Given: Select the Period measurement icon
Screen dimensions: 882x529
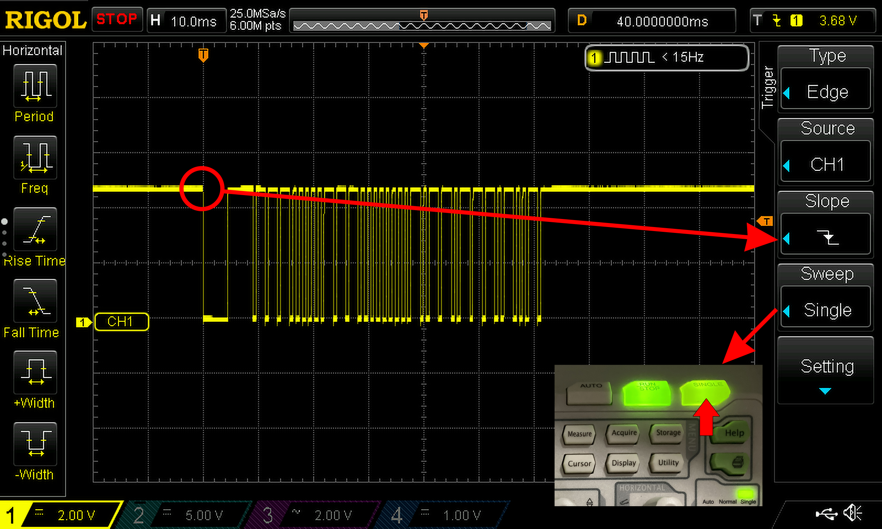Looking at the screenshot, I should (x=35, y=86).
